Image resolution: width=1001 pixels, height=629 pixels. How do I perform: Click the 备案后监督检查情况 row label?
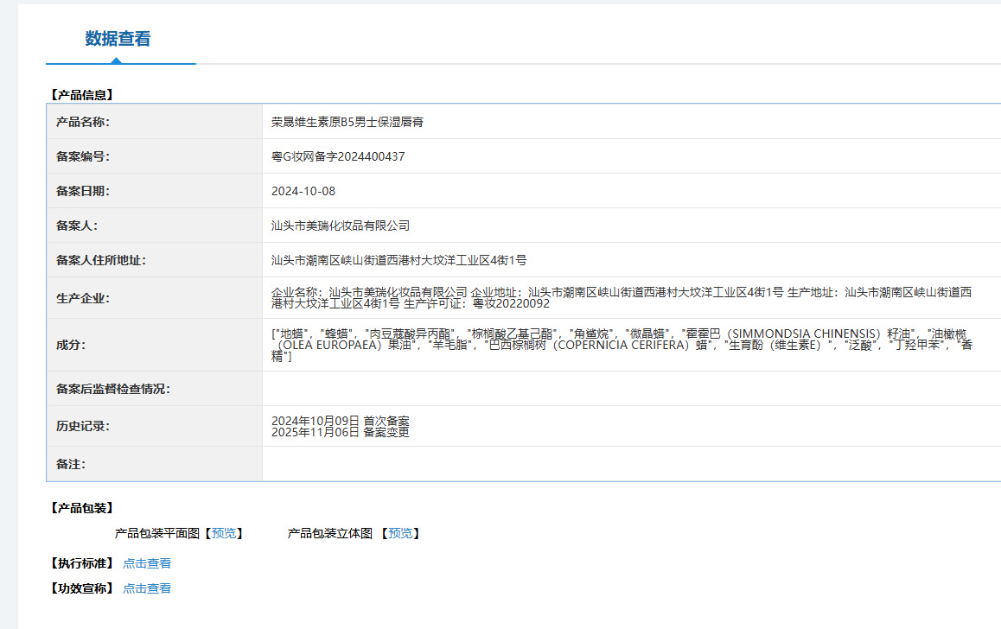(x=113, y=389)
